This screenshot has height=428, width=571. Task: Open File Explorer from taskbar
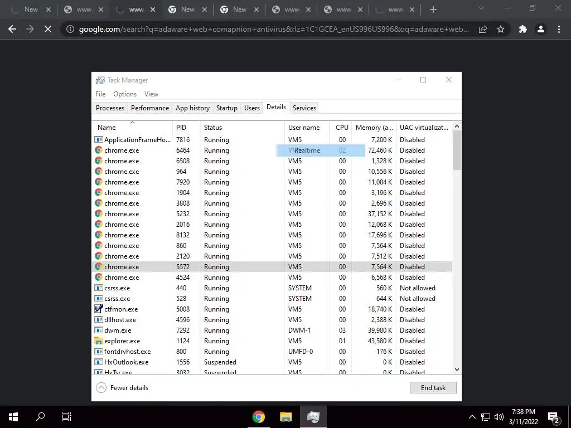(286, 417)
